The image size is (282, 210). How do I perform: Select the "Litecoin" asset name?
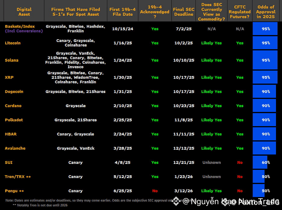tap(13, 43)
